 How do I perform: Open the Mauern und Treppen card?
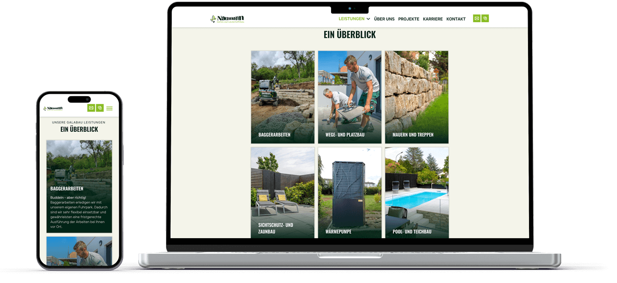coord(416,97)
